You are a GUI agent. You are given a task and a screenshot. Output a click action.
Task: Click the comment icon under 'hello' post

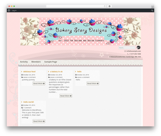[x=76, y=77]
